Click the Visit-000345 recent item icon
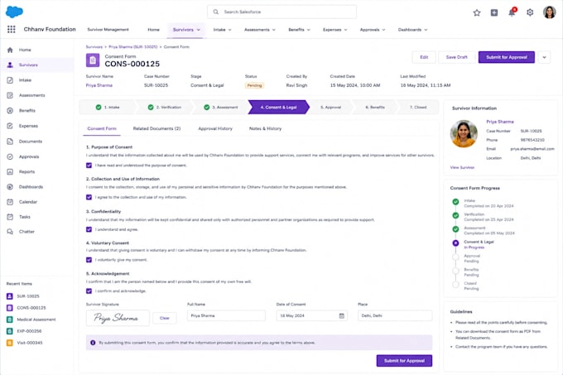This screenshot has width=563, height=375. 10,343
